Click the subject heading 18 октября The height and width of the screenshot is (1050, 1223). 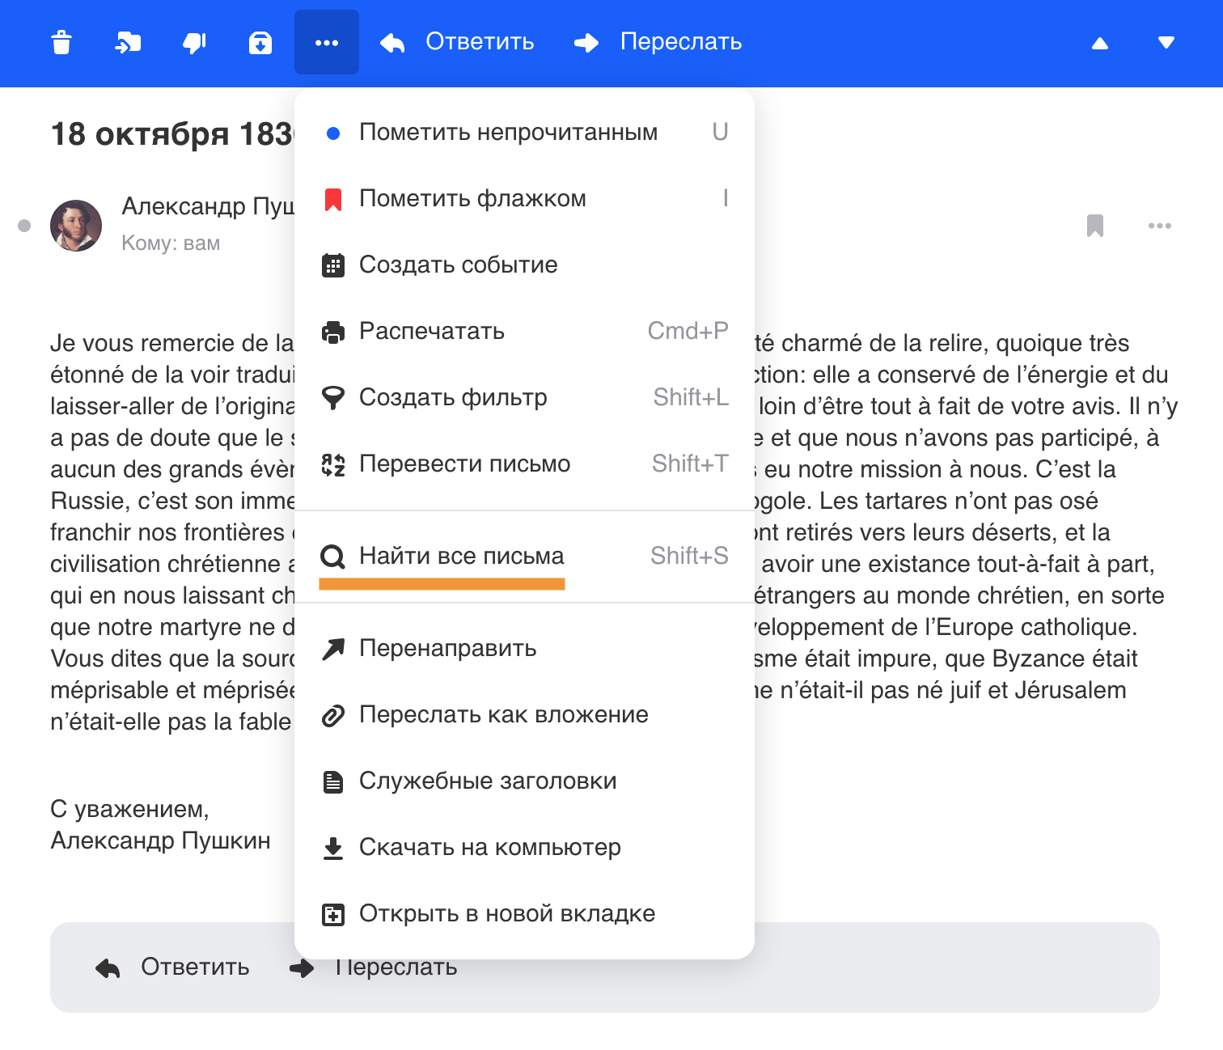click(x=172, y=133)
